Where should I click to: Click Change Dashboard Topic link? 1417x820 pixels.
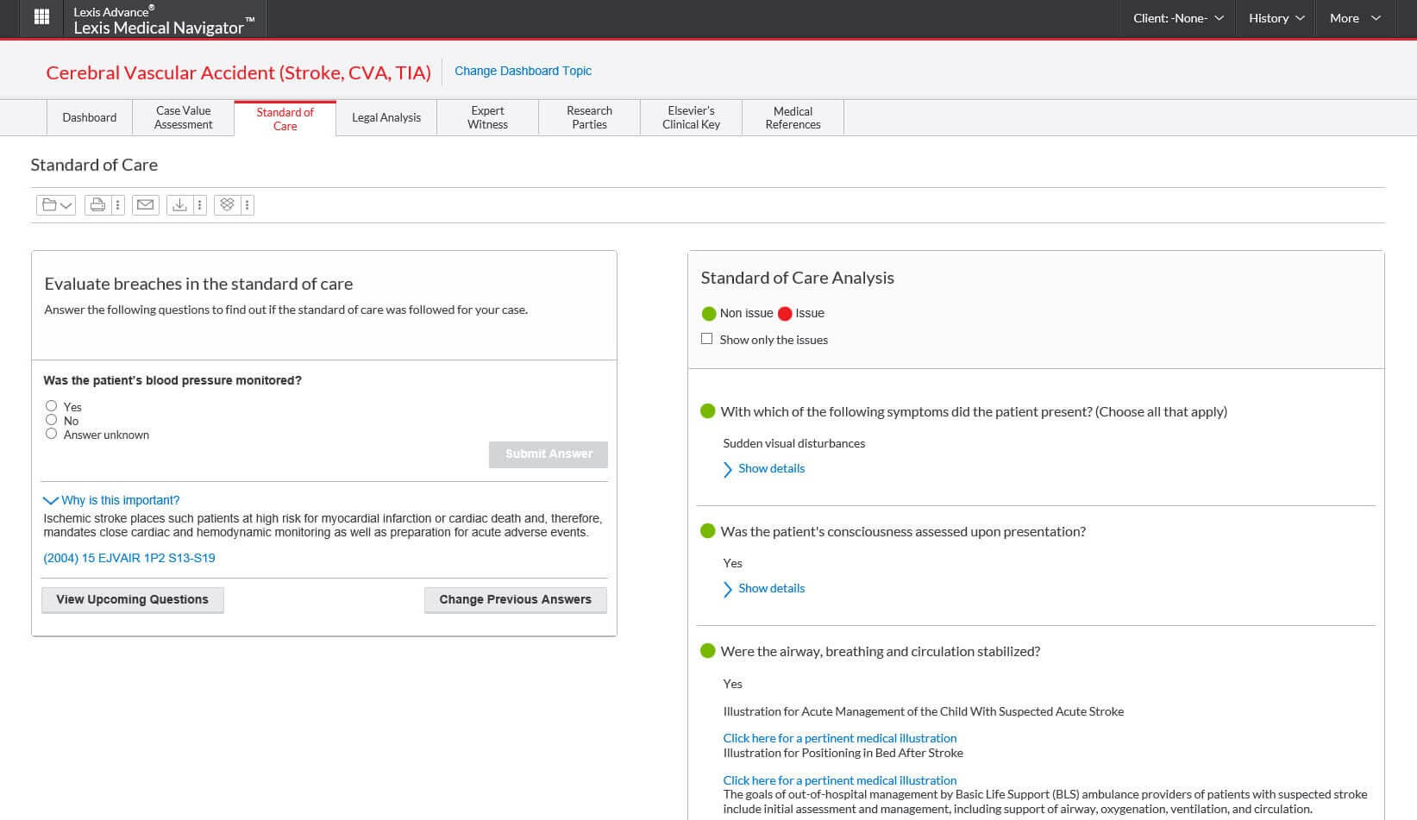524,71
